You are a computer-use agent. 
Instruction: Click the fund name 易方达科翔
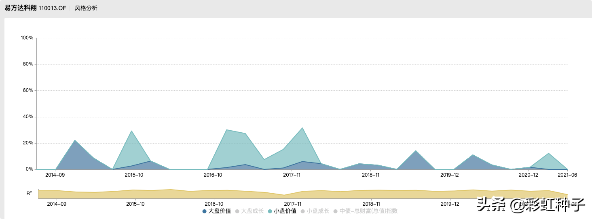click(x=21, y=8)
